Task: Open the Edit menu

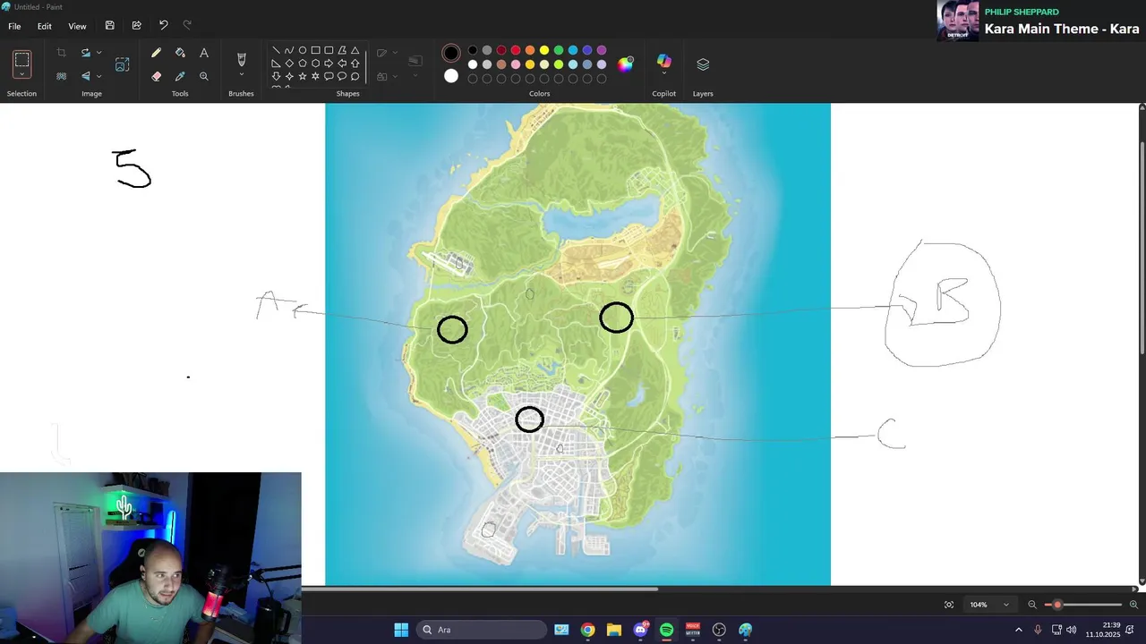Action: [x=44, y=26]
